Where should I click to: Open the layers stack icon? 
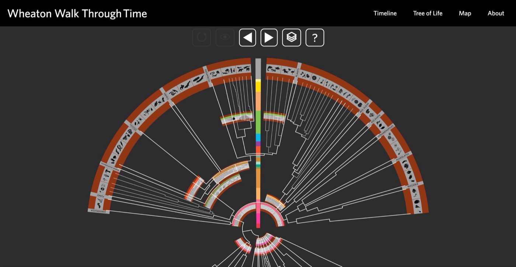[292, 38]
